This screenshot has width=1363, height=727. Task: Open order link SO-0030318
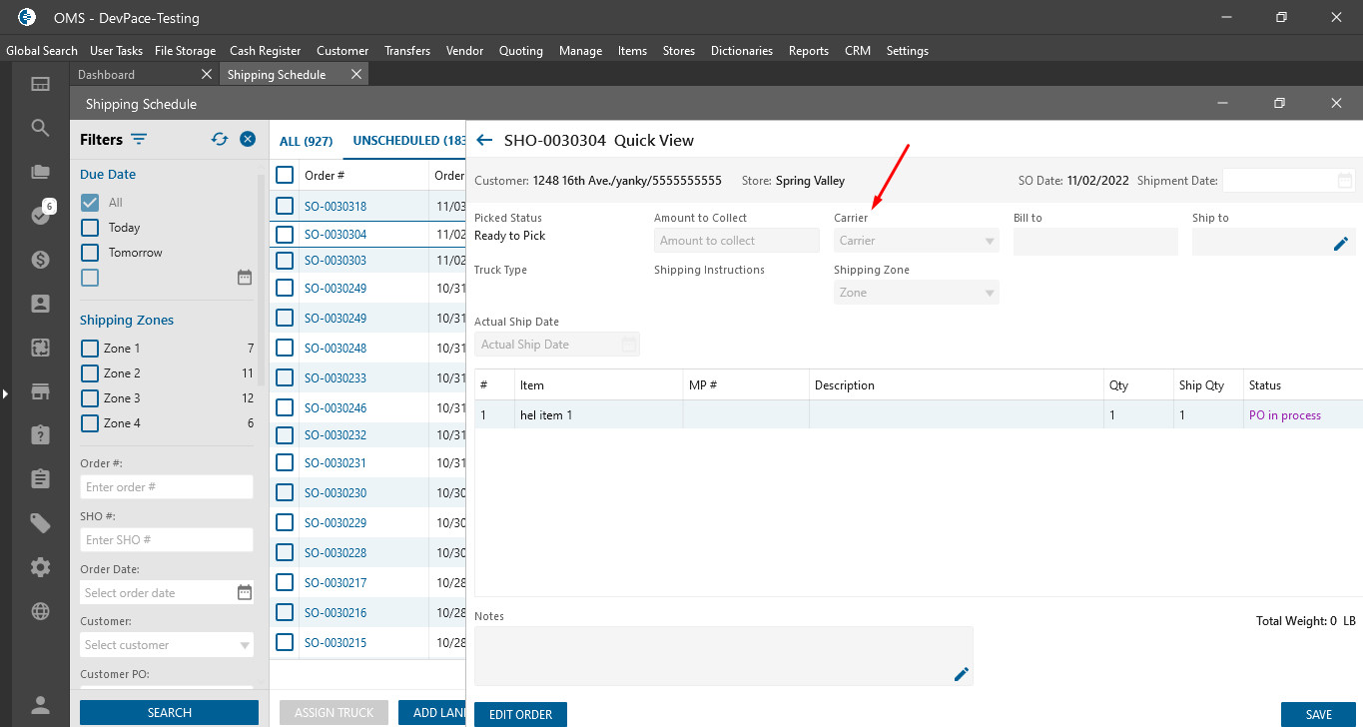(x=336, y=207)
